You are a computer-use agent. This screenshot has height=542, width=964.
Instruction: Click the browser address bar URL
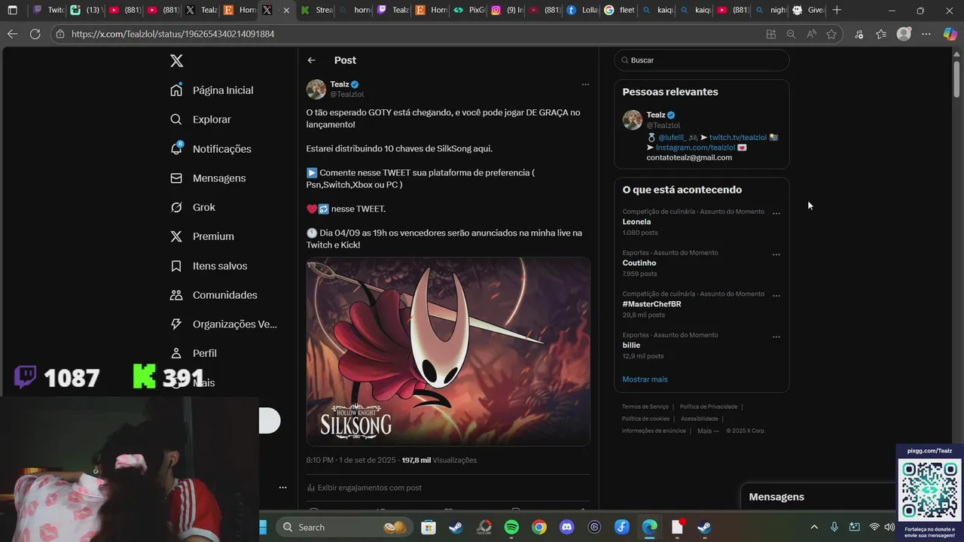(172, 34)
